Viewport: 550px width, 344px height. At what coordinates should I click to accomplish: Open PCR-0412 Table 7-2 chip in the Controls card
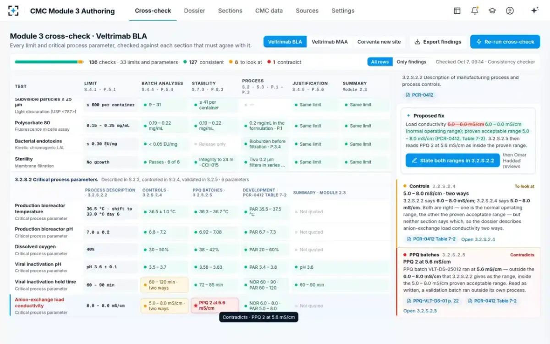coord(430,239)
